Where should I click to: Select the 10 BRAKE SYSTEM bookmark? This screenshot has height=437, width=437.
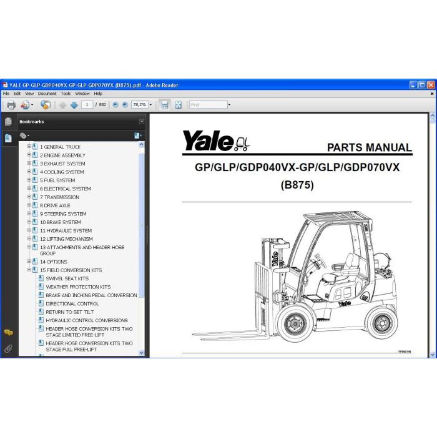61,222
